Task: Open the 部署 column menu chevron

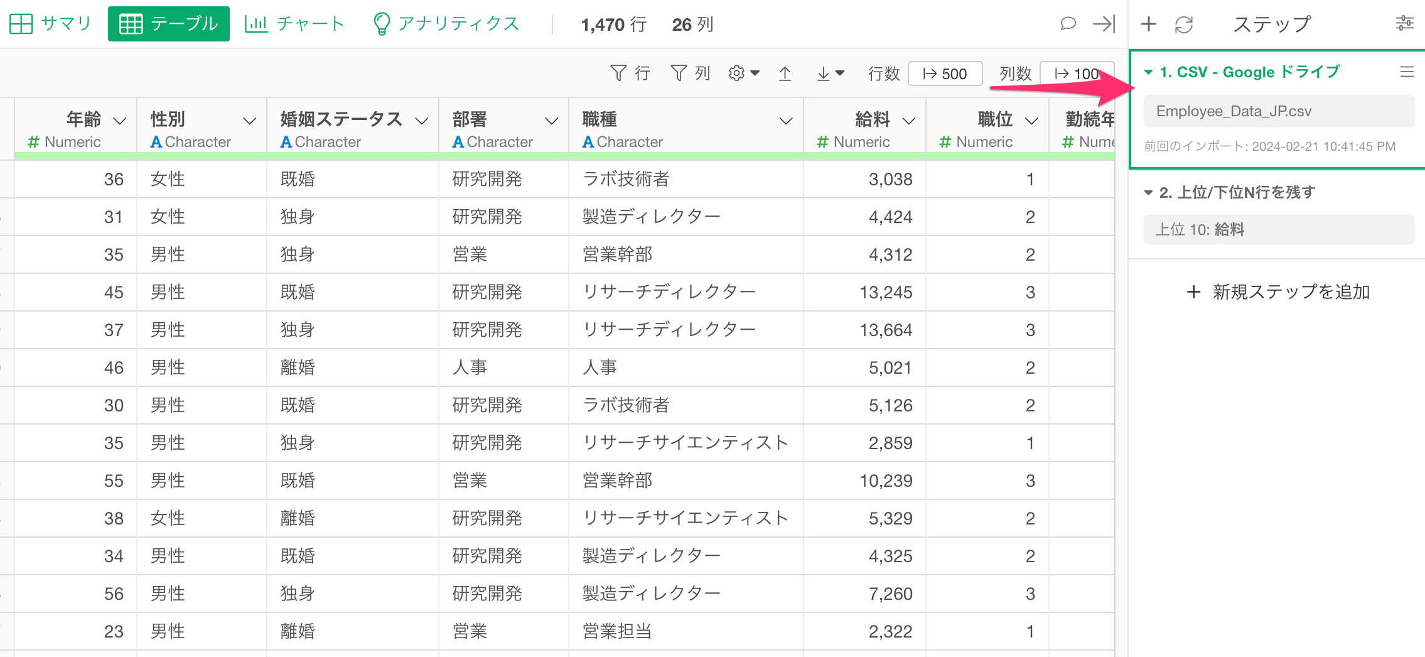Action: [551, 120]
